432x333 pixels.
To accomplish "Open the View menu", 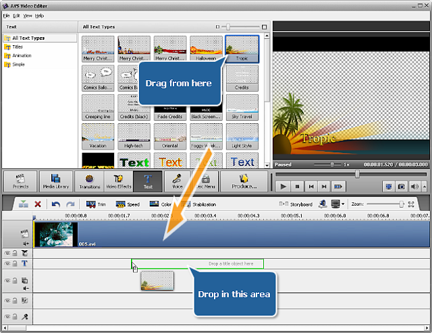I will 28,16.
